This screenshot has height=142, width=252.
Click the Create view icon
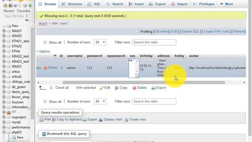tap(126, 120)
